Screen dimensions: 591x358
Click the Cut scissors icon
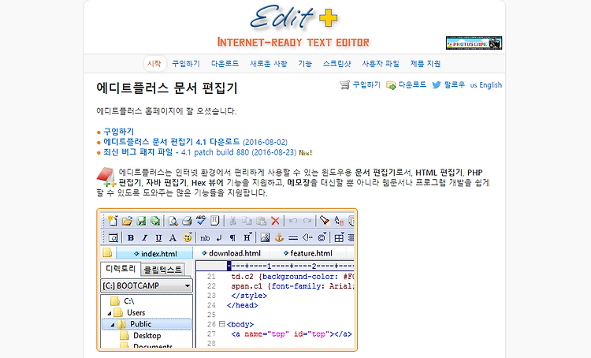(x=232, y=221)
